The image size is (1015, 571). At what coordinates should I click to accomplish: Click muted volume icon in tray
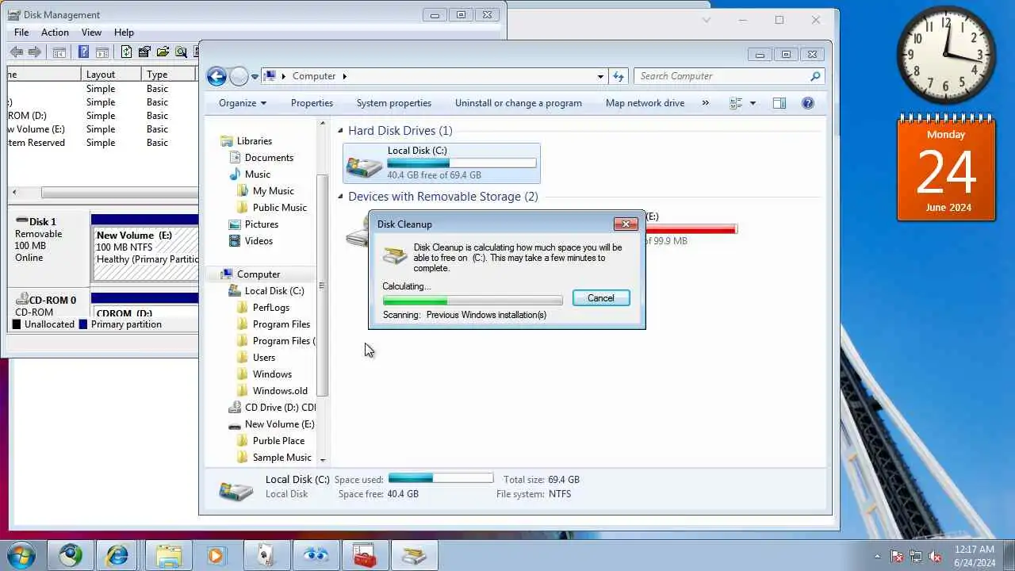pyautogui.click(x=936, y=556)
